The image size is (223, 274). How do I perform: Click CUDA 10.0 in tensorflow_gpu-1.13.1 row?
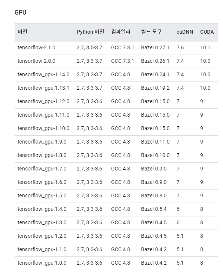coord(205,88)
